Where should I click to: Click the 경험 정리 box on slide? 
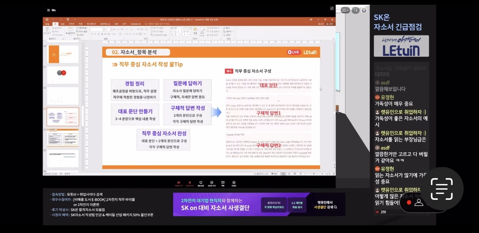click(x=135, y=90)
